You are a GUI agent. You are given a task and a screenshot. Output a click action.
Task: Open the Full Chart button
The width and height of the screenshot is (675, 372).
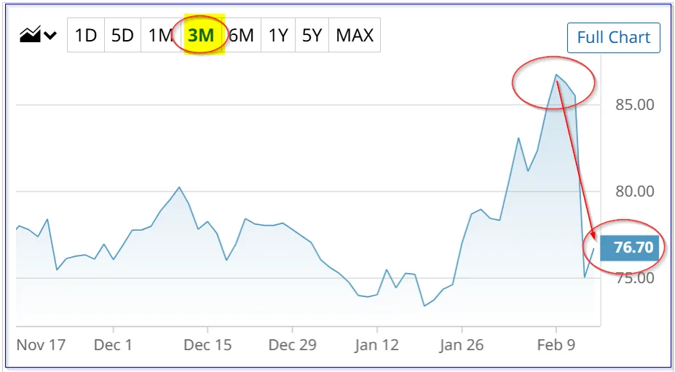613,38
